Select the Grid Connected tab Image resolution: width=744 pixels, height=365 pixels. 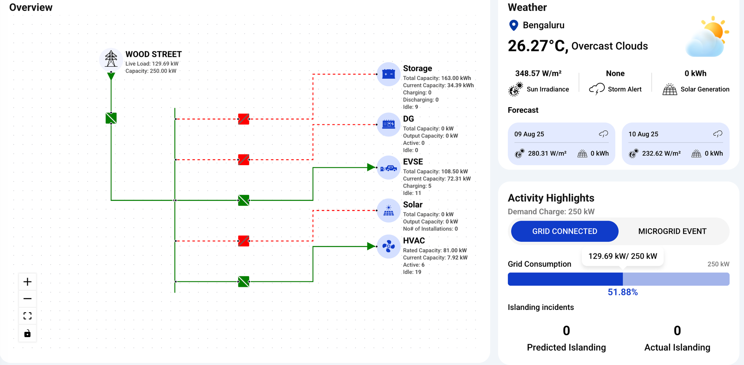tap(564, 231)
